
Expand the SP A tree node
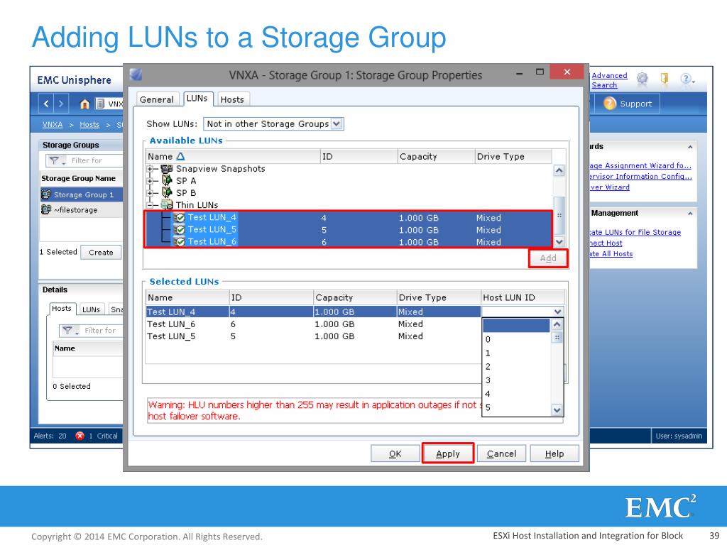(x=150, y=181)
